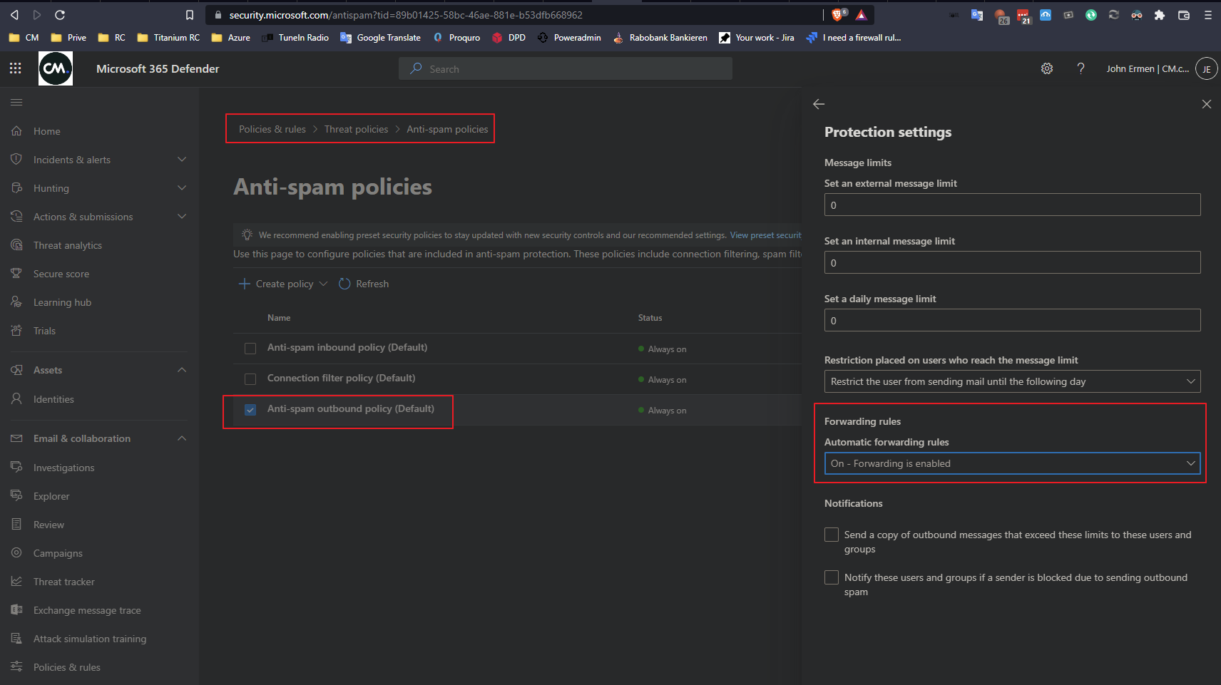Viewport: 1221px width, 685px height.
Task: Select Exchange message trace in sidebar
Action: click(86, 610)
